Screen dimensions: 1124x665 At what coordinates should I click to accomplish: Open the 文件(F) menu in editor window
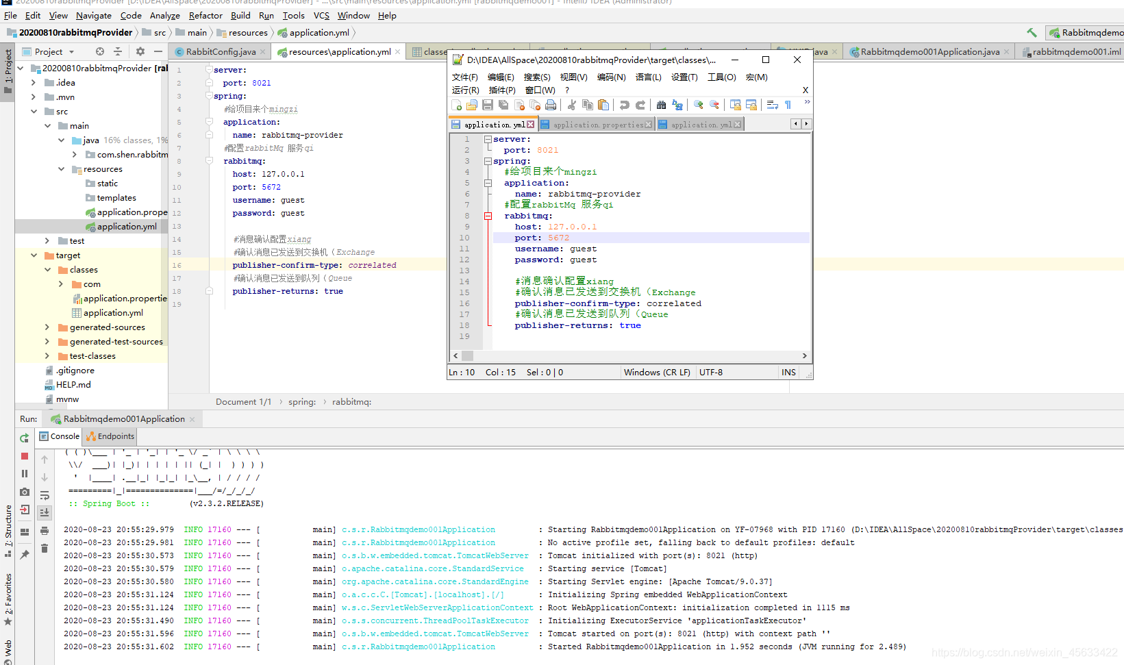(466, 77)
